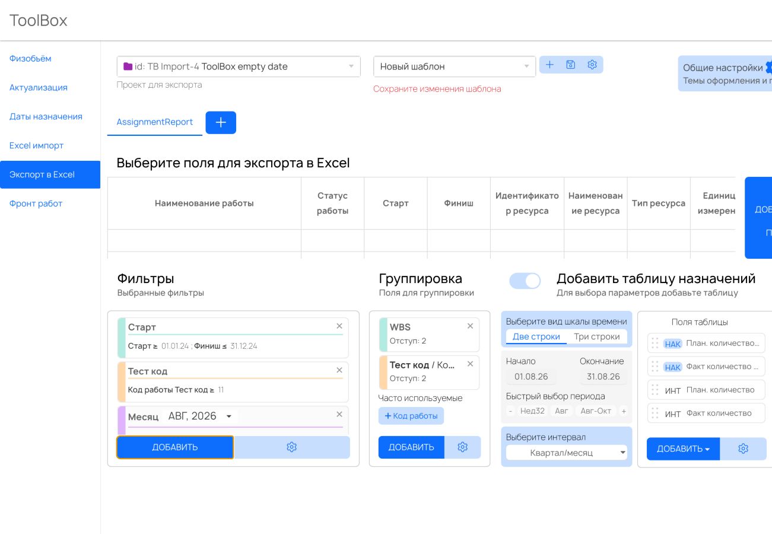Save template with the floppy disk icon
This screenshot has height=534, width=772.
point(571,65)
